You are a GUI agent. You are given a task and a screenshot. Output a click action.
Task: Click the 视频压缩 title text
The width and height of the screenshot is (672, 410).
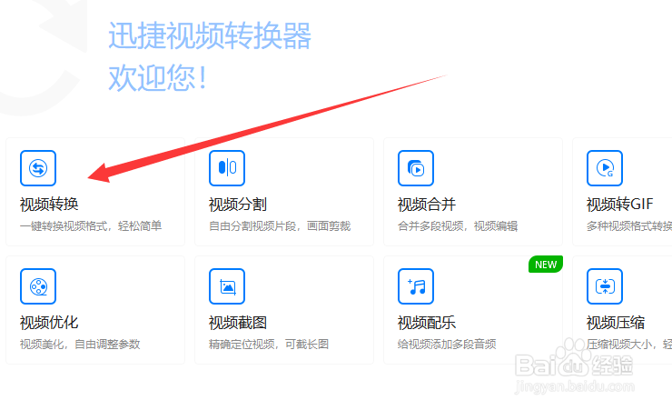(616, 323)
